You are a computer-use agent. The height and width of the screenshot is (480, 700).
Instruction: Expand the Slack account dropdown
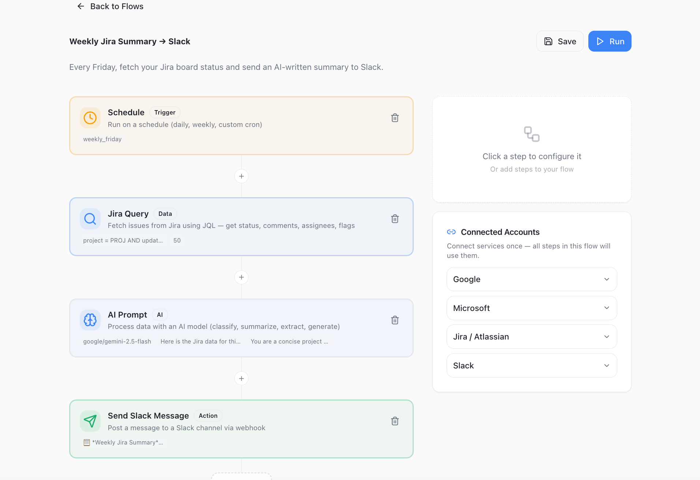point(532,365)
